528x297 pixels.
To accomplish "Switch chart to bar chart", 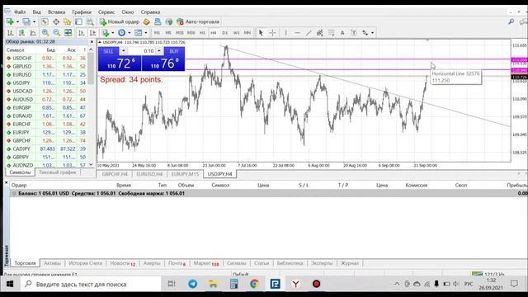I will [x=11, y=33].
